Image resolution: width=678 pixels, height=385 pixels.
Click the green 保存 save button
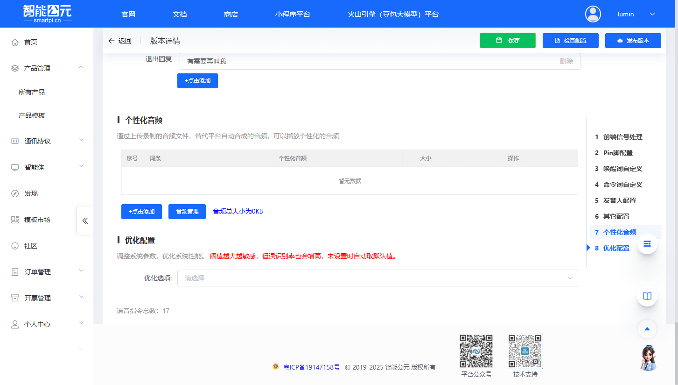(x=507, y=41)
